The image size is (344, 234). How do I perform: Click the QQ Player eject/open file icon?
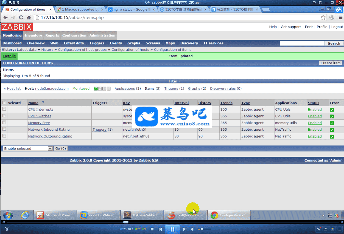click(326, 229)
